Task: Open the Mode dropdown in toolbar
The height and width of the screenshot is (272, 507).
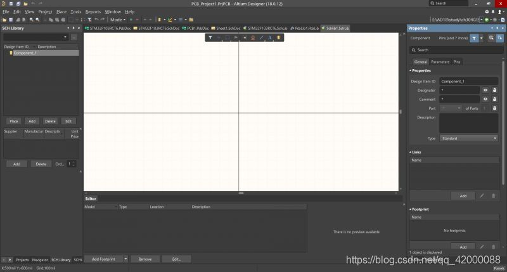Action: tap(119, 20)
